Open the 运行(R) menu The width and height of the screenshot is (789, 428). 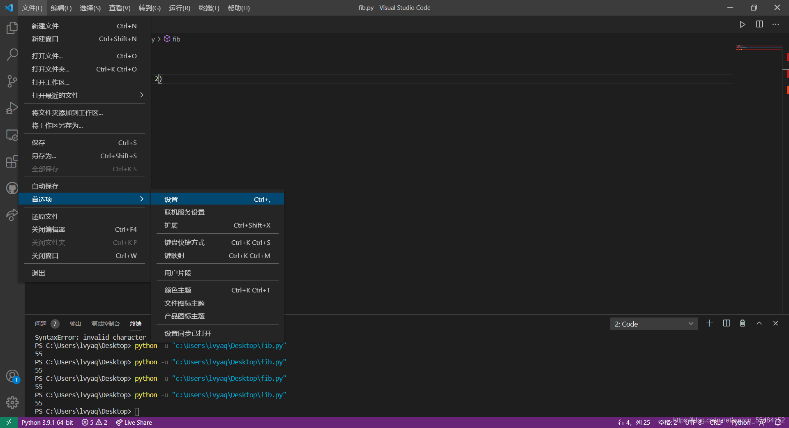click(x=180, y=8)
